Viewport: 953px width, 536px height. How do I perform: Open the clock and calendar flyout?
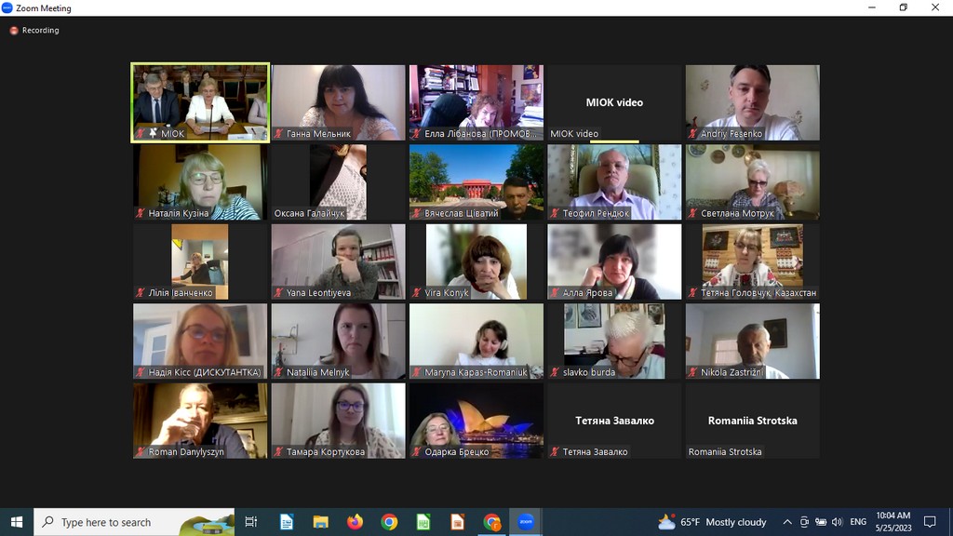pyautogui.click(x=893, y=522)
